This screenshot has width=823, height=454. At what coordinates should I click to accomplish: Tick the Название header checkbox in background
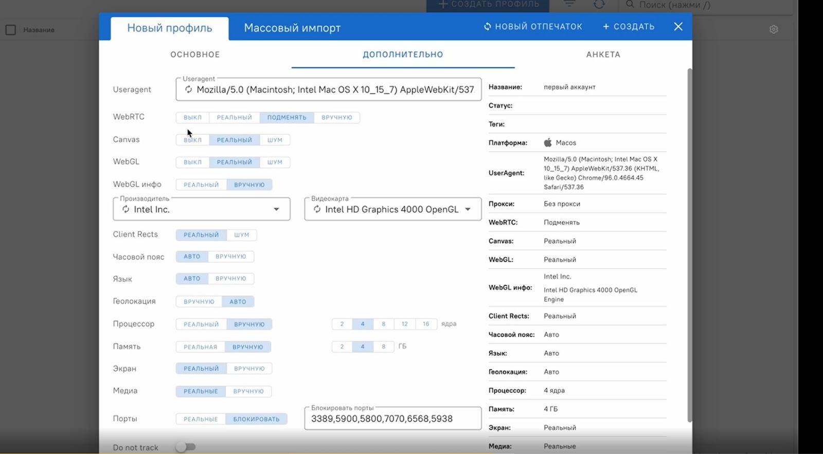(x=11, y=30)
